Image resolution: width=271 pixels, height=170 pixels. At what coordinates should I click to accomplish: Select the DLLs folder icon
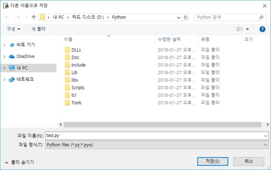pyautogui.click(x=67, y=50)
